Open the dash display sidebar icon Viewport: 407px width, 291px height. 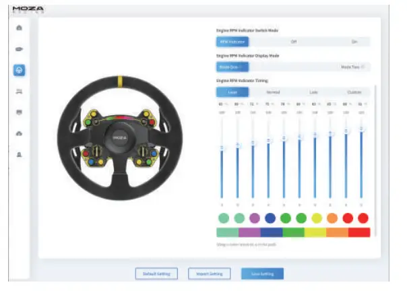click(x=20, y=112)
